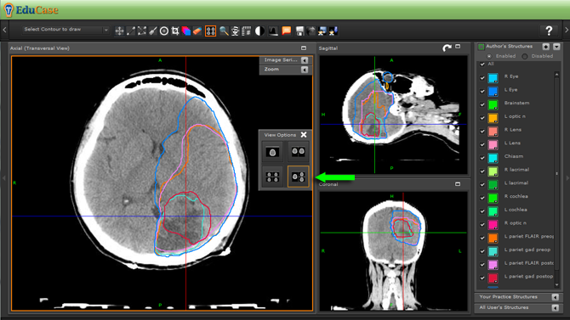Click the ruler grid icon
The height and width of the screenshot is (320, 570).
tap(247, 31)
